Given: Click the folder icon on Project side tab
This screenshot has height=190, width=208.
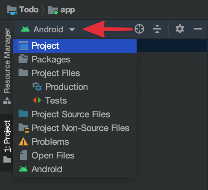Looking at the screenshot, I should click(7, 159).
